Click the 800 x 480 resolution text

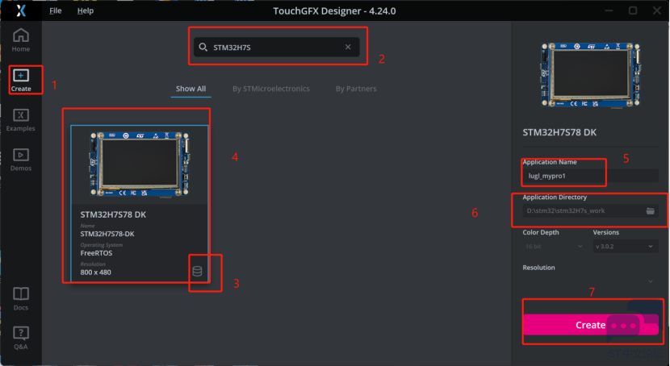[x=96, y=272]
